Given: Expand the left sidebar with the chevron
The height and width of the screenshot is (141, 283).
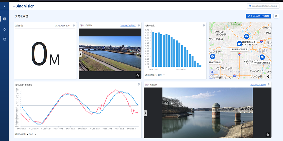Looking at the screenshot, I should point(5,6).
